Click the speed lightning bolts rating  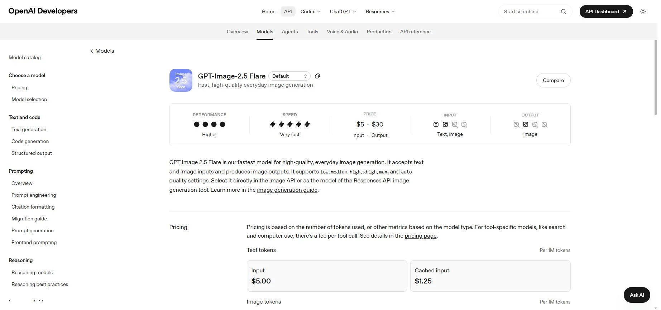click(x=290, y=124)
